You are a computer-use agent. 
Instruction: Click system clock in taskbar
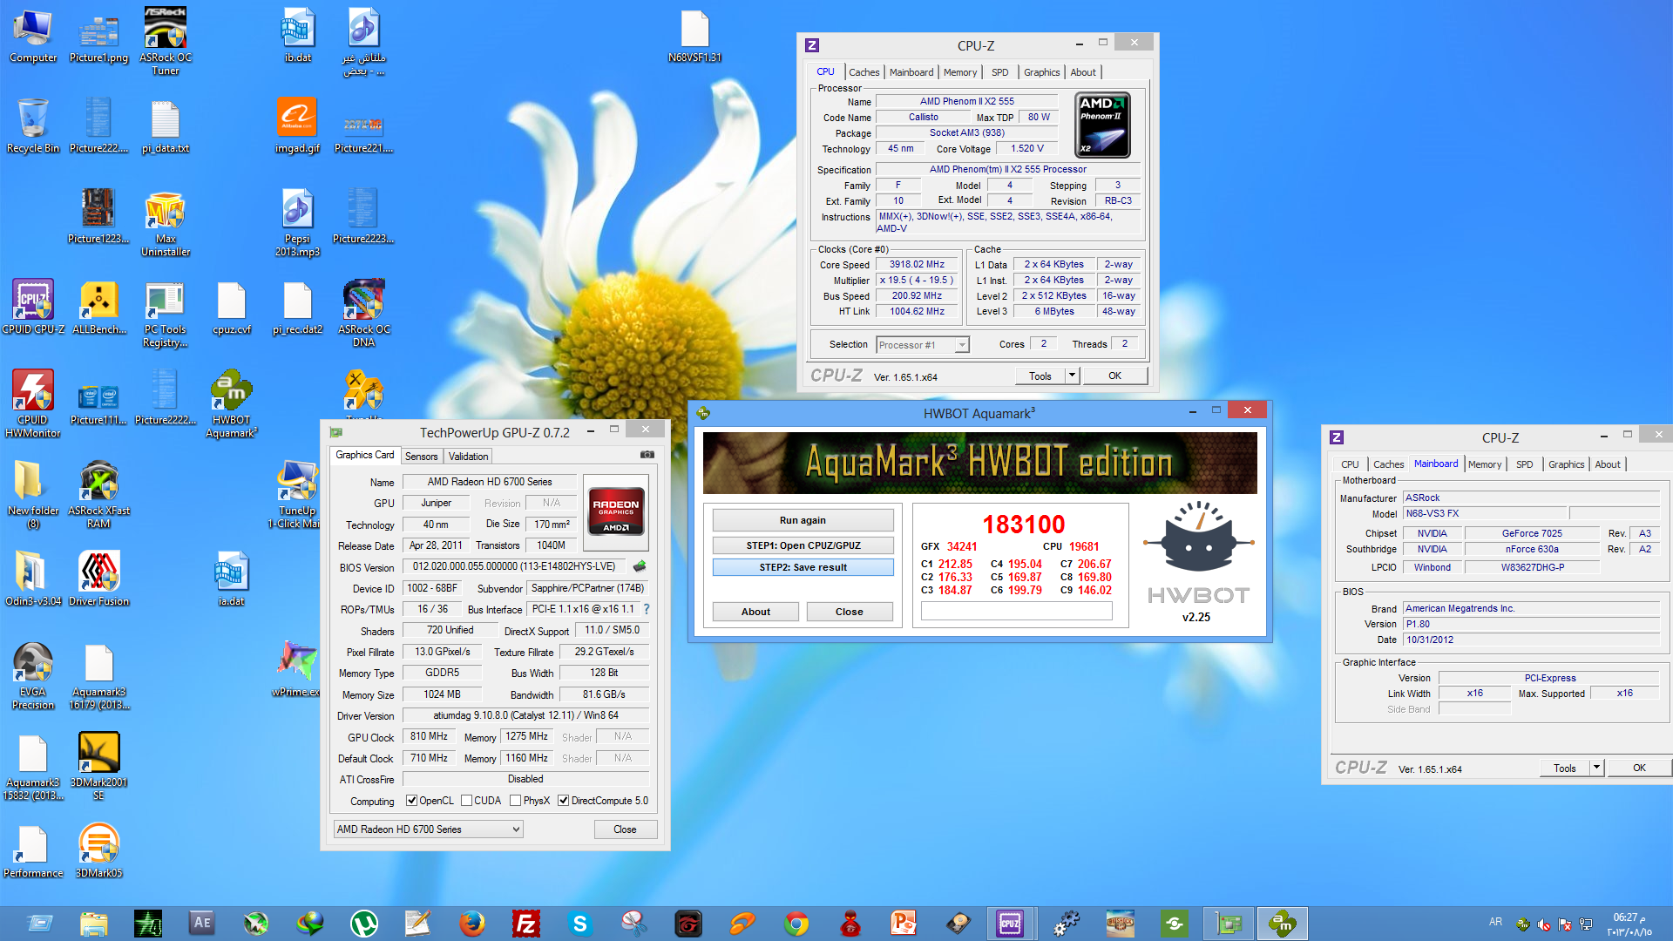click(1629, 924)
